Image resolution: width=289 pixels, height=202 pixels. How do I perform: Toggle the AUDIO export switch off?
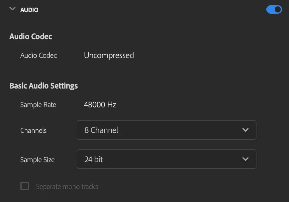(x=274, y=10)
